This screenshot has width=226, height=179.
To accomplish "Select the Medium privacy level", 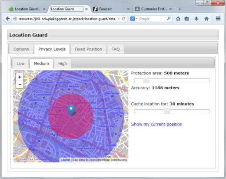I will click(41, 64).
